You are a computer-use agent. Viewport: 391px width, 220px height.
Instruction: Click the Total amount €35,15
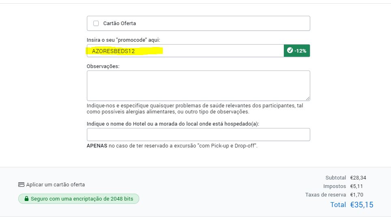(362, 205)
